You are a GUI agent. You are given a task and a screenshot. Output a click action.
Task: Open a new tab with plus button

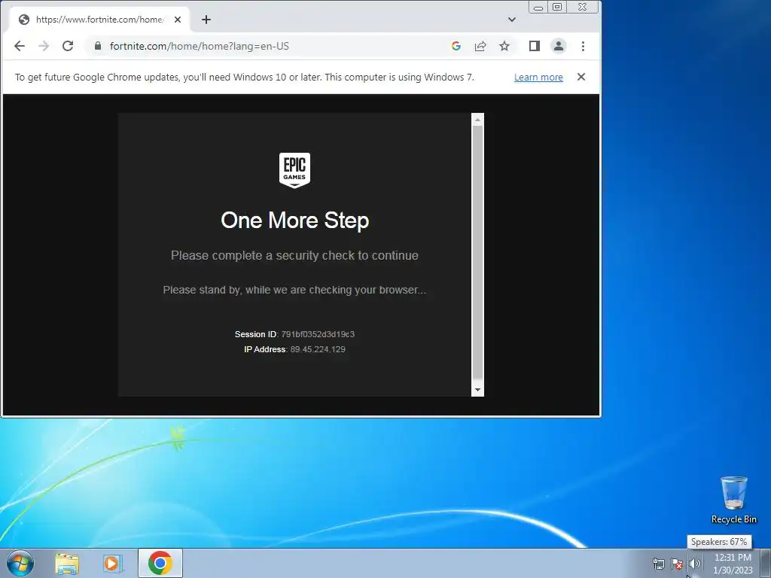click(x=206, y=20)
